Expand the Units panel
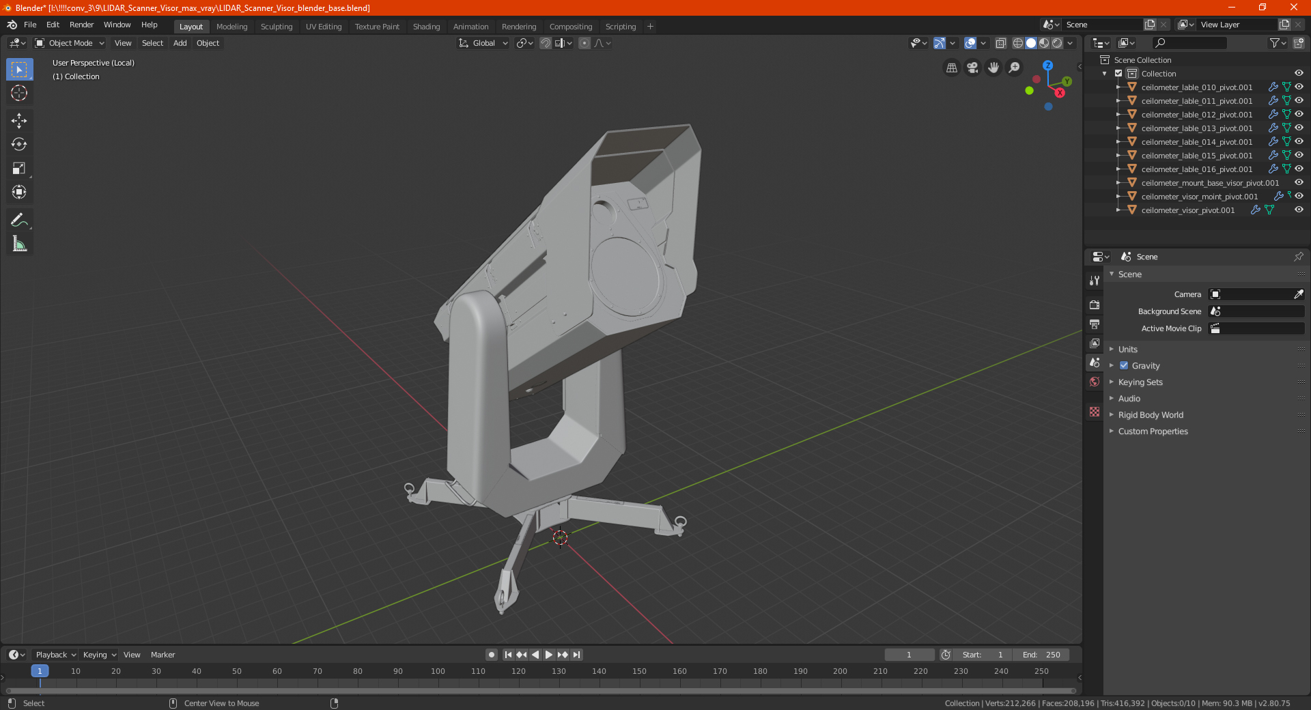 tap(1127, 350)
